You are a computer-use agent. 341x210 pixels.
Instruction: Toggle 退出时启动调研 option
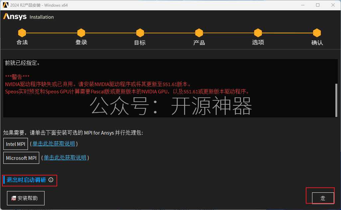click(x=26, y=180)
